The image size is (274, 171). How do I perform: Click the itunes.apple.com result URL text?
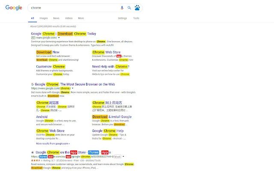(72, 156)
